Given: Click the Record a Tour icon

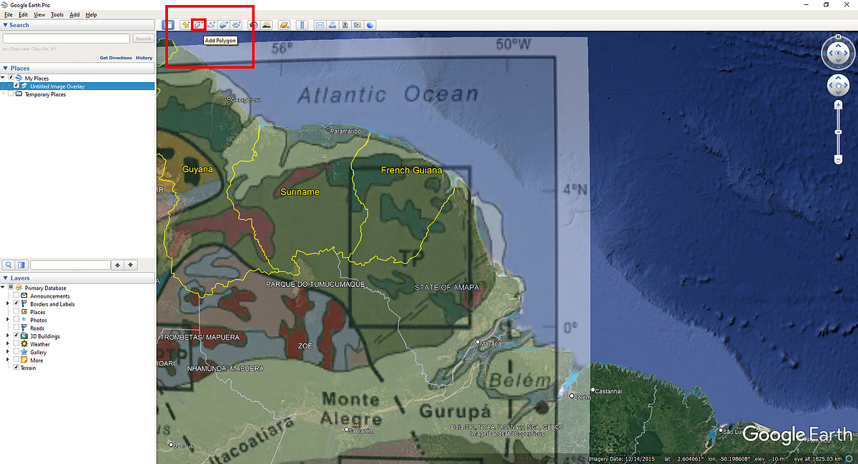Looking at the screenshot, I should (x=236, y=24).
